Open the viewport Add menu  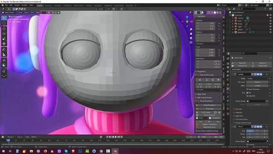click(x=32, y=12)
